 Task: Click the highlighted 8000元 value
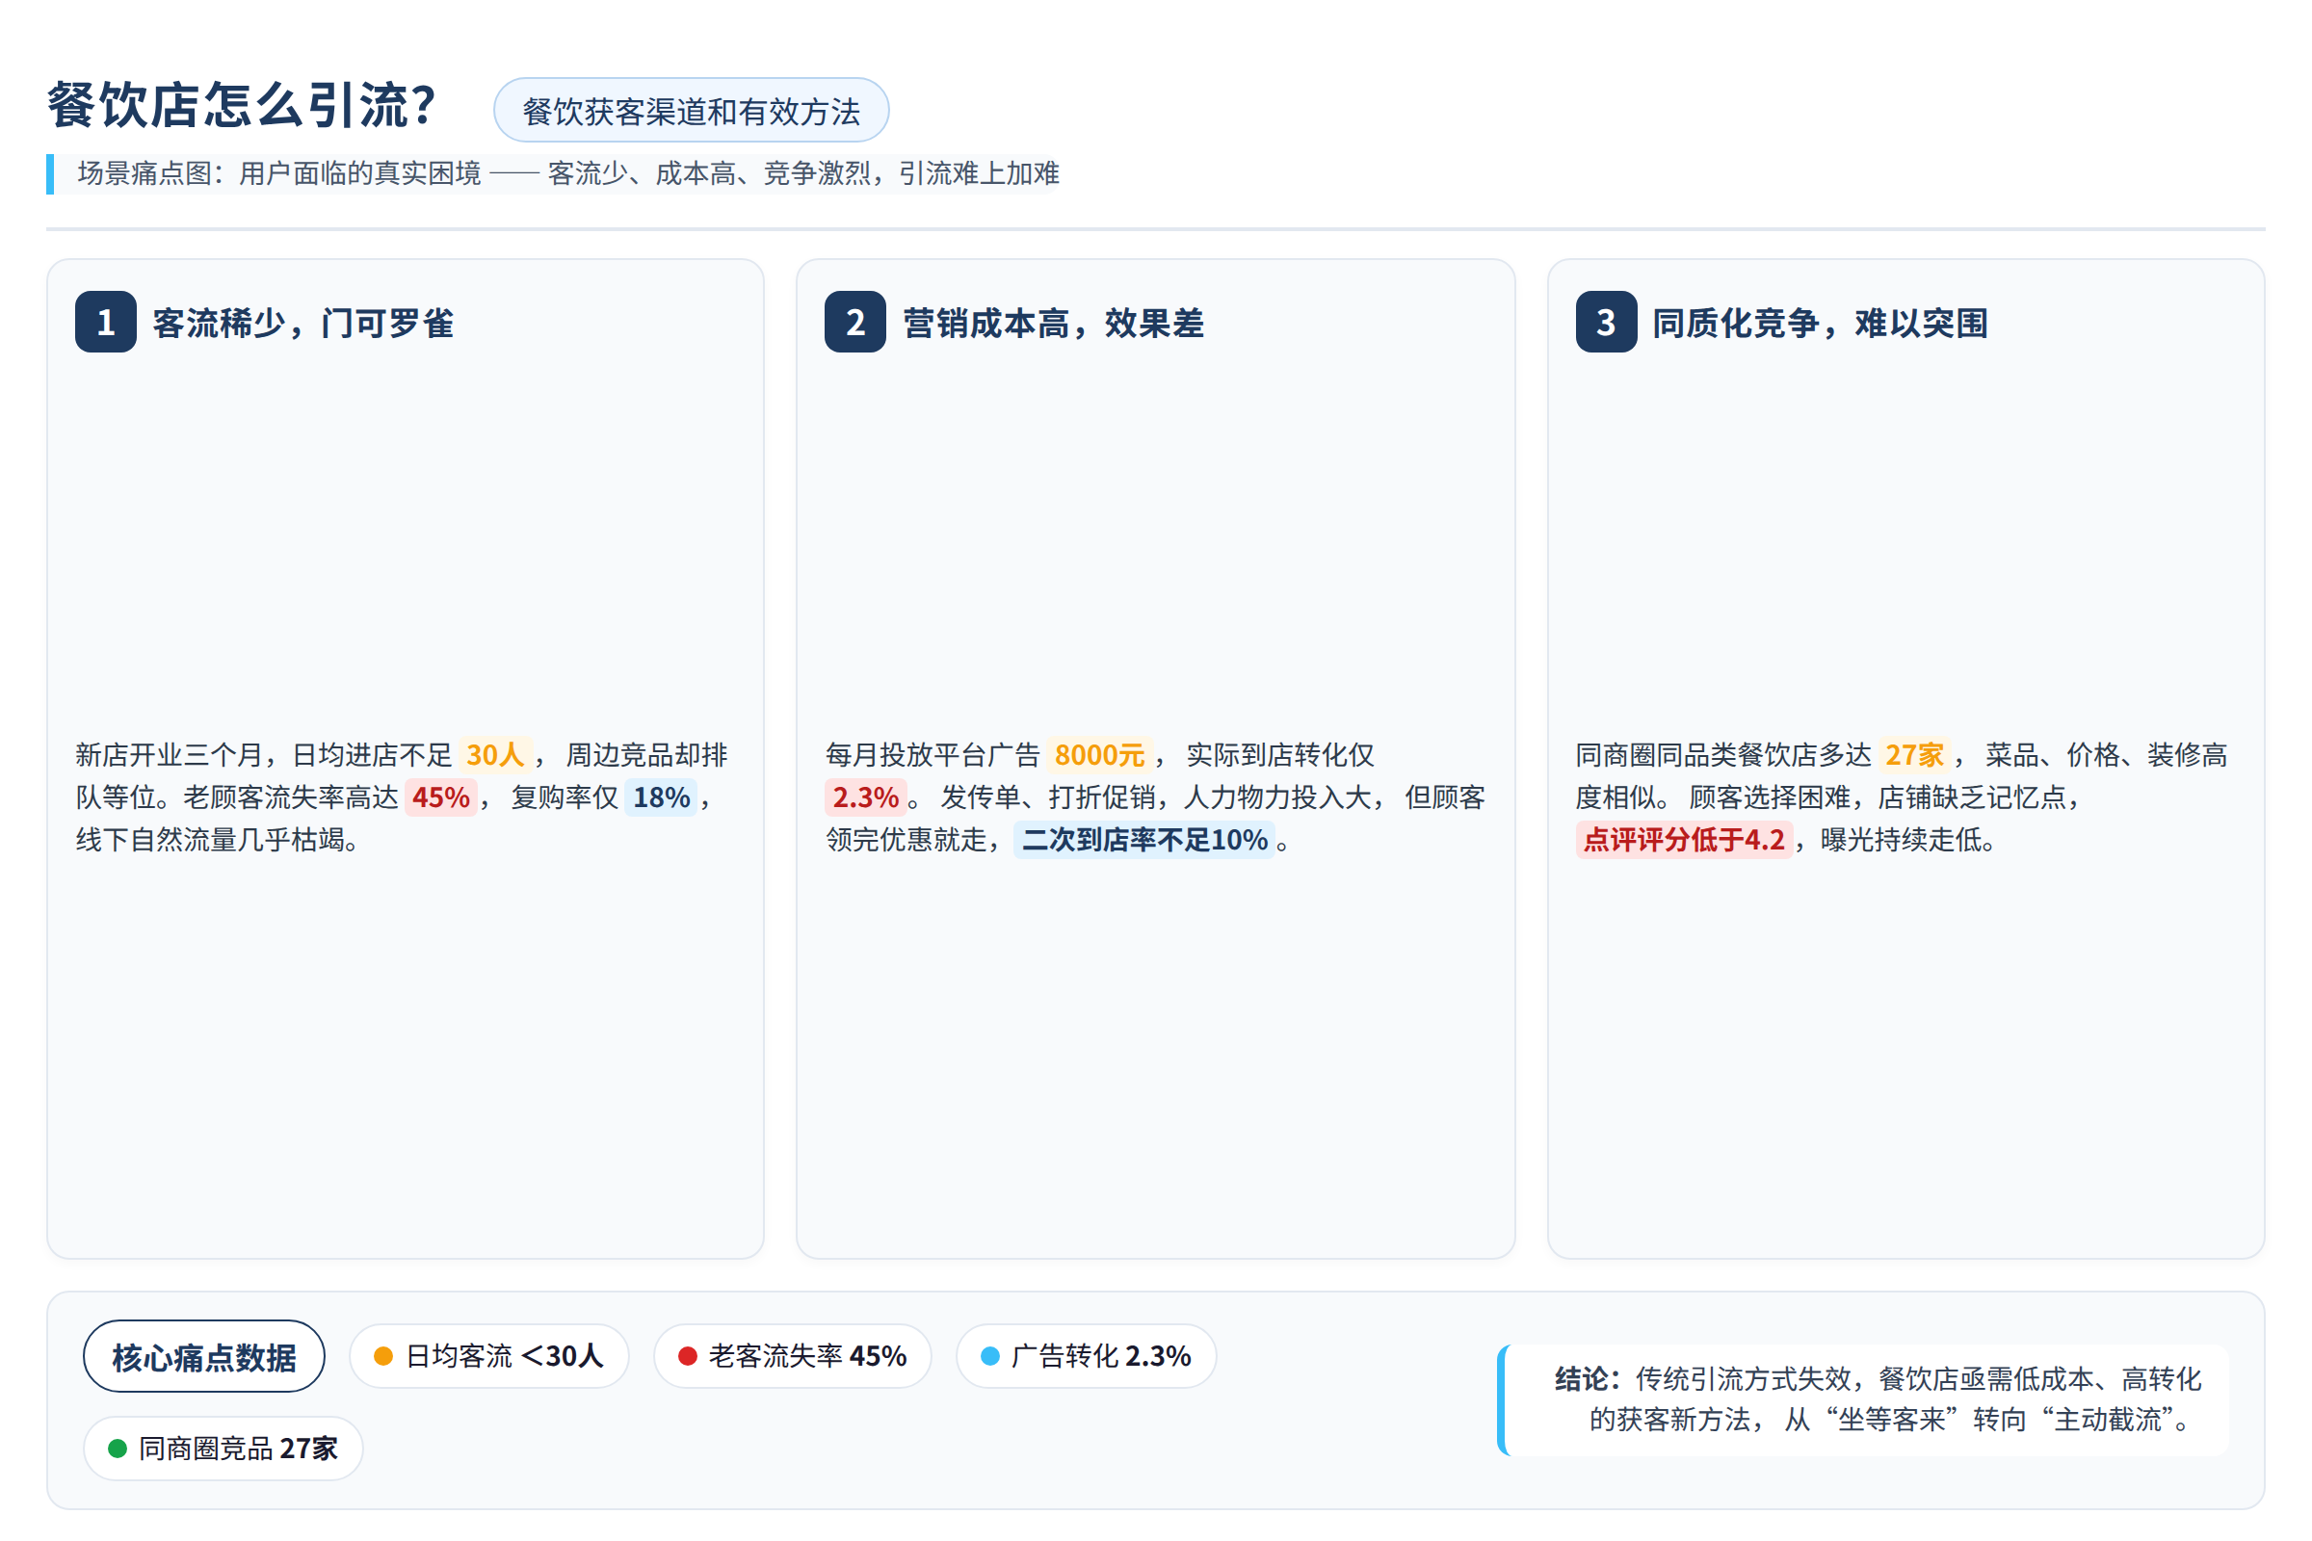[1099, 755]
